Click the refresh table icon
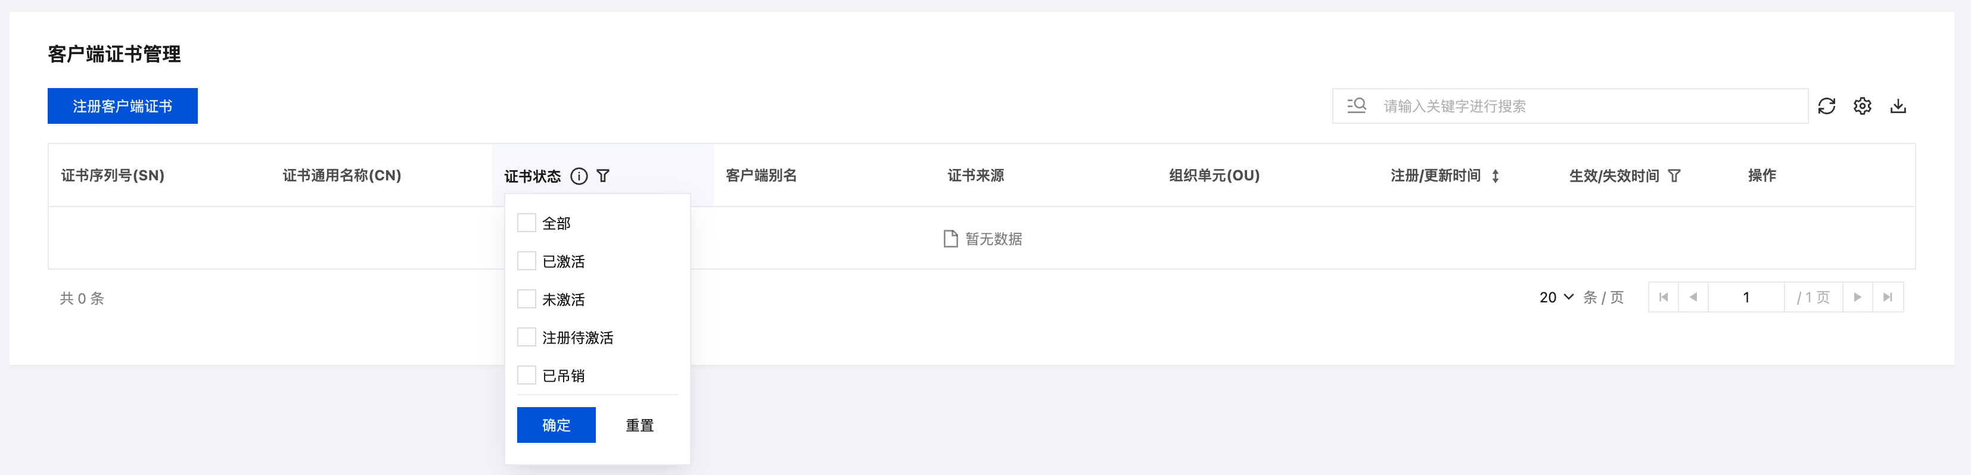 pyautogui.click(x=1826, y=107)
